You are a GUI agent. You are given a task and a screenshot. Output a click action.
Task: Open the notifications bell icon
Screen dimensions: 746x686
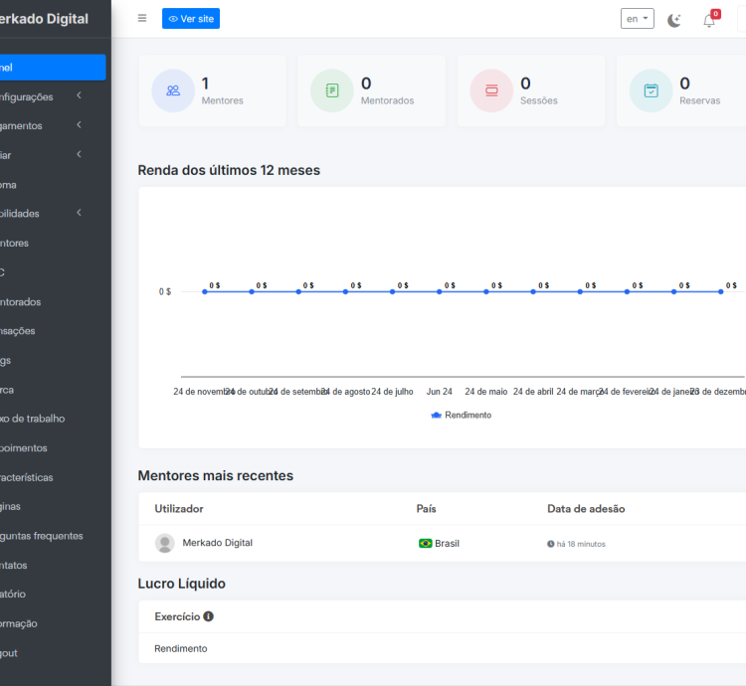709,20
